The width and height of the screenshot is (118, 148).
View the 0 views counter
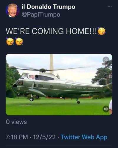click(x=16, y=122)
